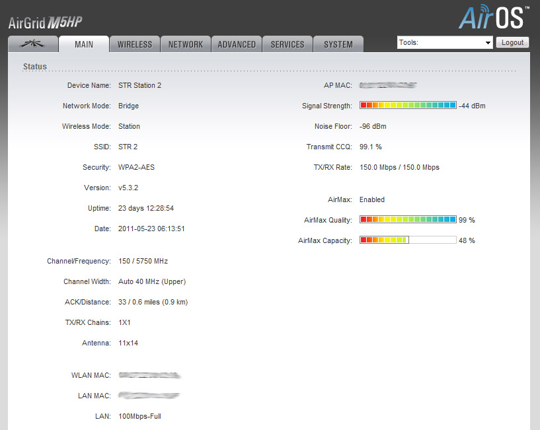Viewport: 540px width, 430px height.
Task: Select ACK/Distance '33 / 0.6 miles (0.9 km)'
Action: pyautogui.click(x=153, y=302)
